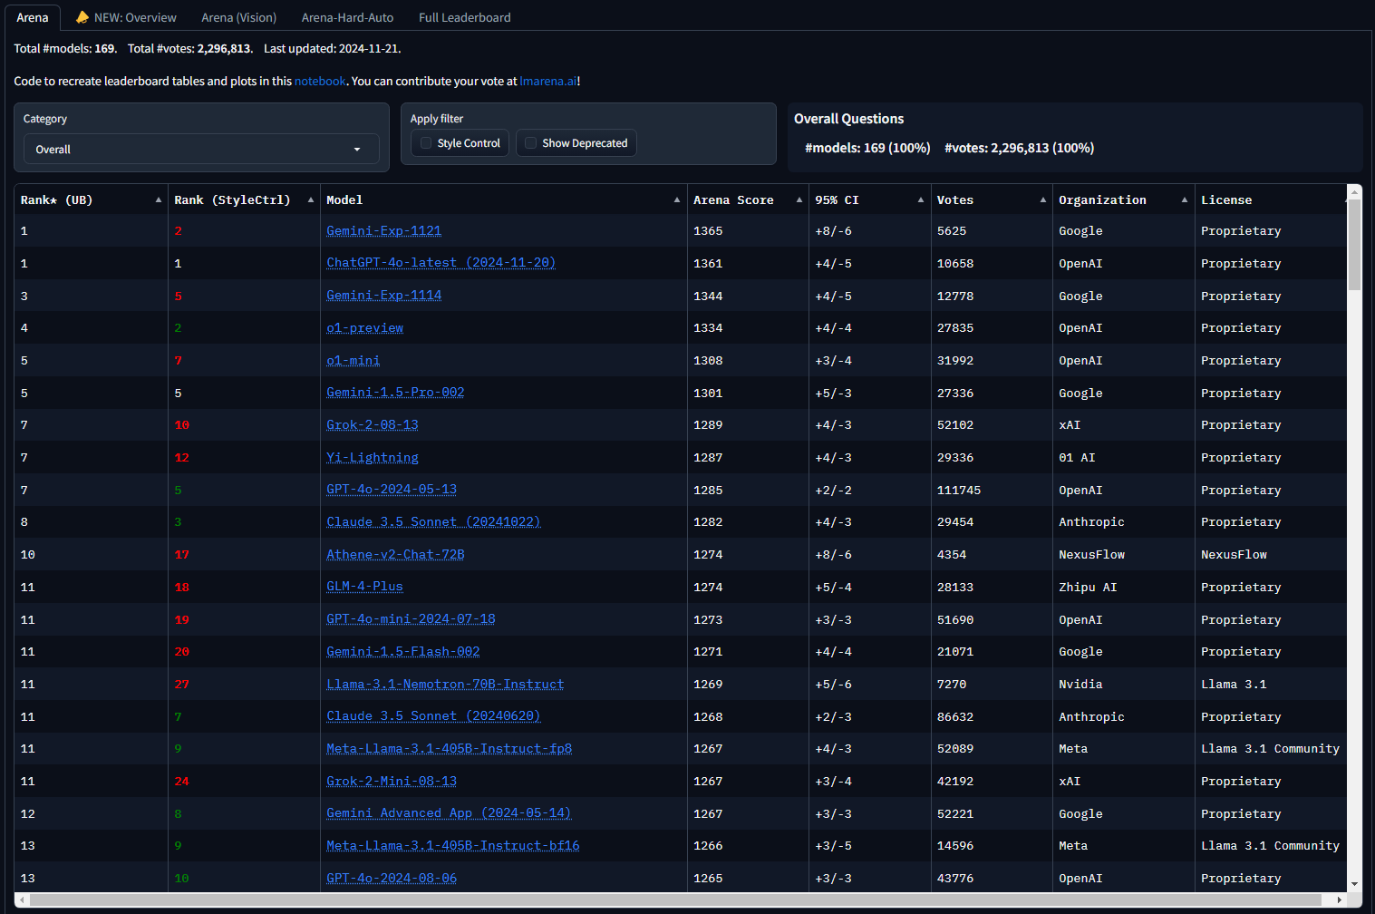Switch to the Full Leaderboard tab
The height and width of the screenshot is (914, 1375).
pyautogui.click(x=464, y=16)
